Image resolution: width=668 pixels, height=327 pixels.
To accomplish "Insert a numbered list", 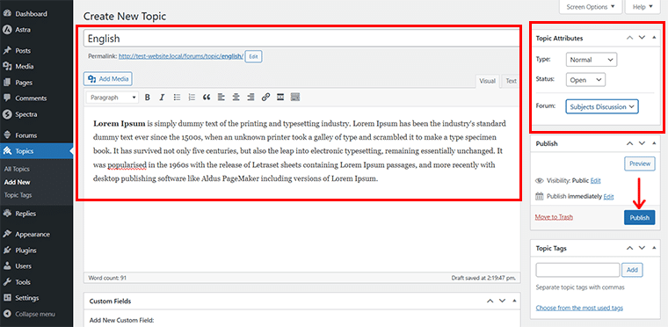I will point(192,98).
